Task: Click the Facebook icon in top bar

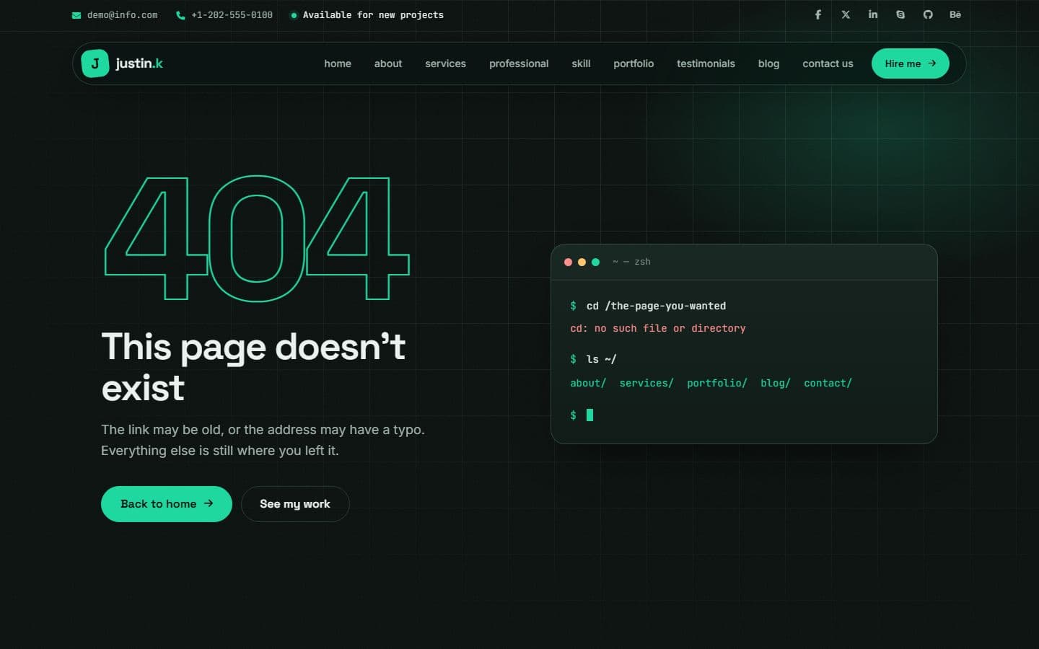Action: [x=817, y=14]
